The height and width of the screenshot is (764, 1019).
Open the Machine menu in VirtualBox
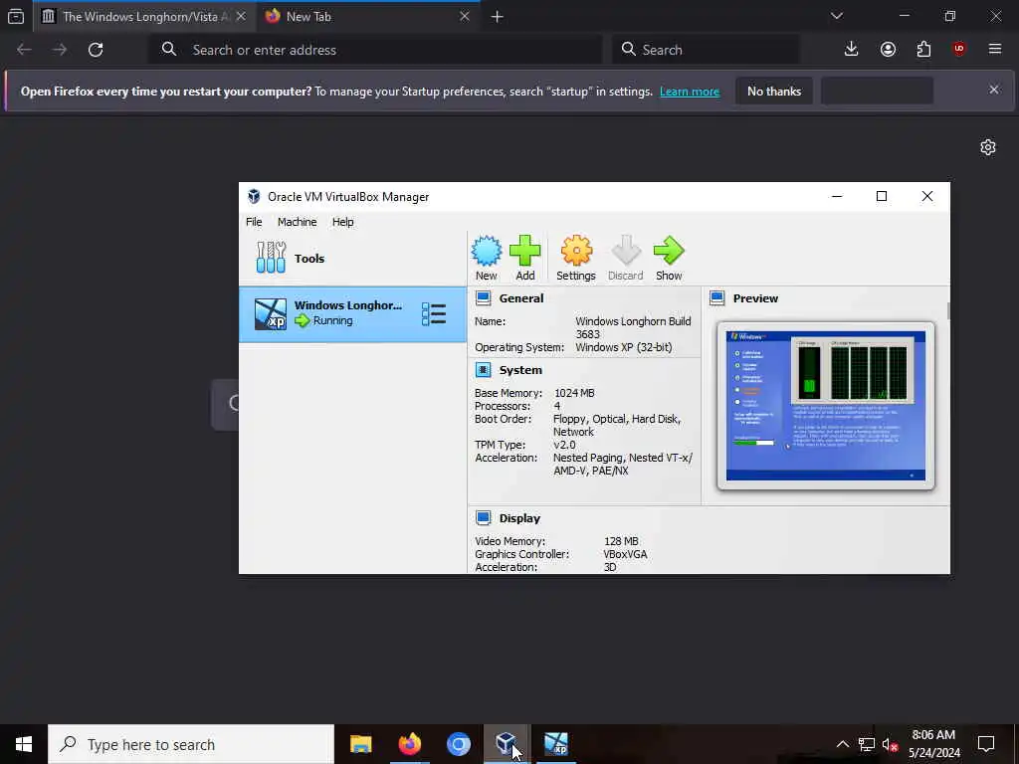coord(297,222)
